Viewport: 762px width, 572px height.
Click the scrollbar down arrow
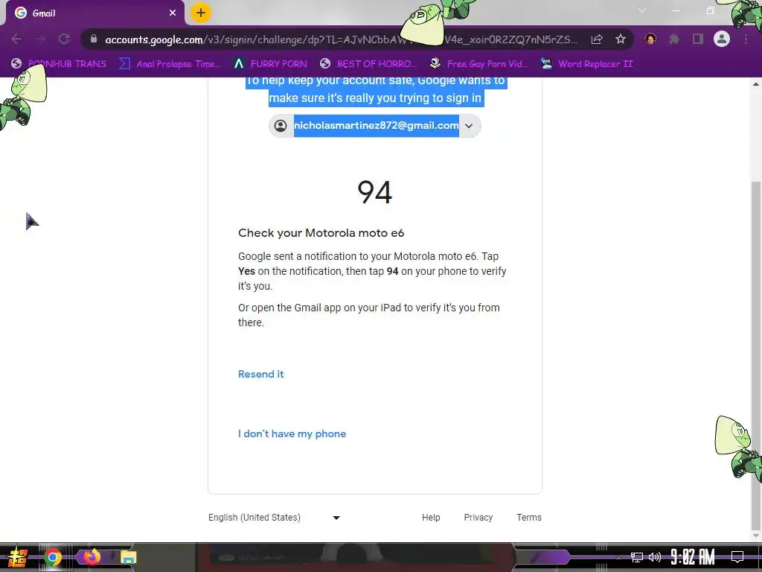pos(756,536)
